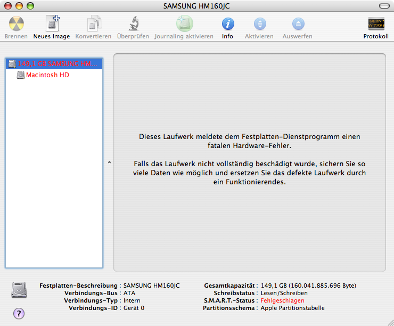Viewport: 394px width, 326px height.
Task: Click the Lesen/Schreiben write status
Action: [x=284, y=293]
